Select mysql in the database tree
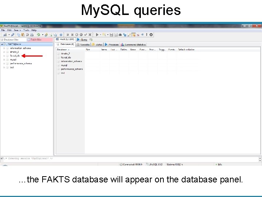 point(13,59)
